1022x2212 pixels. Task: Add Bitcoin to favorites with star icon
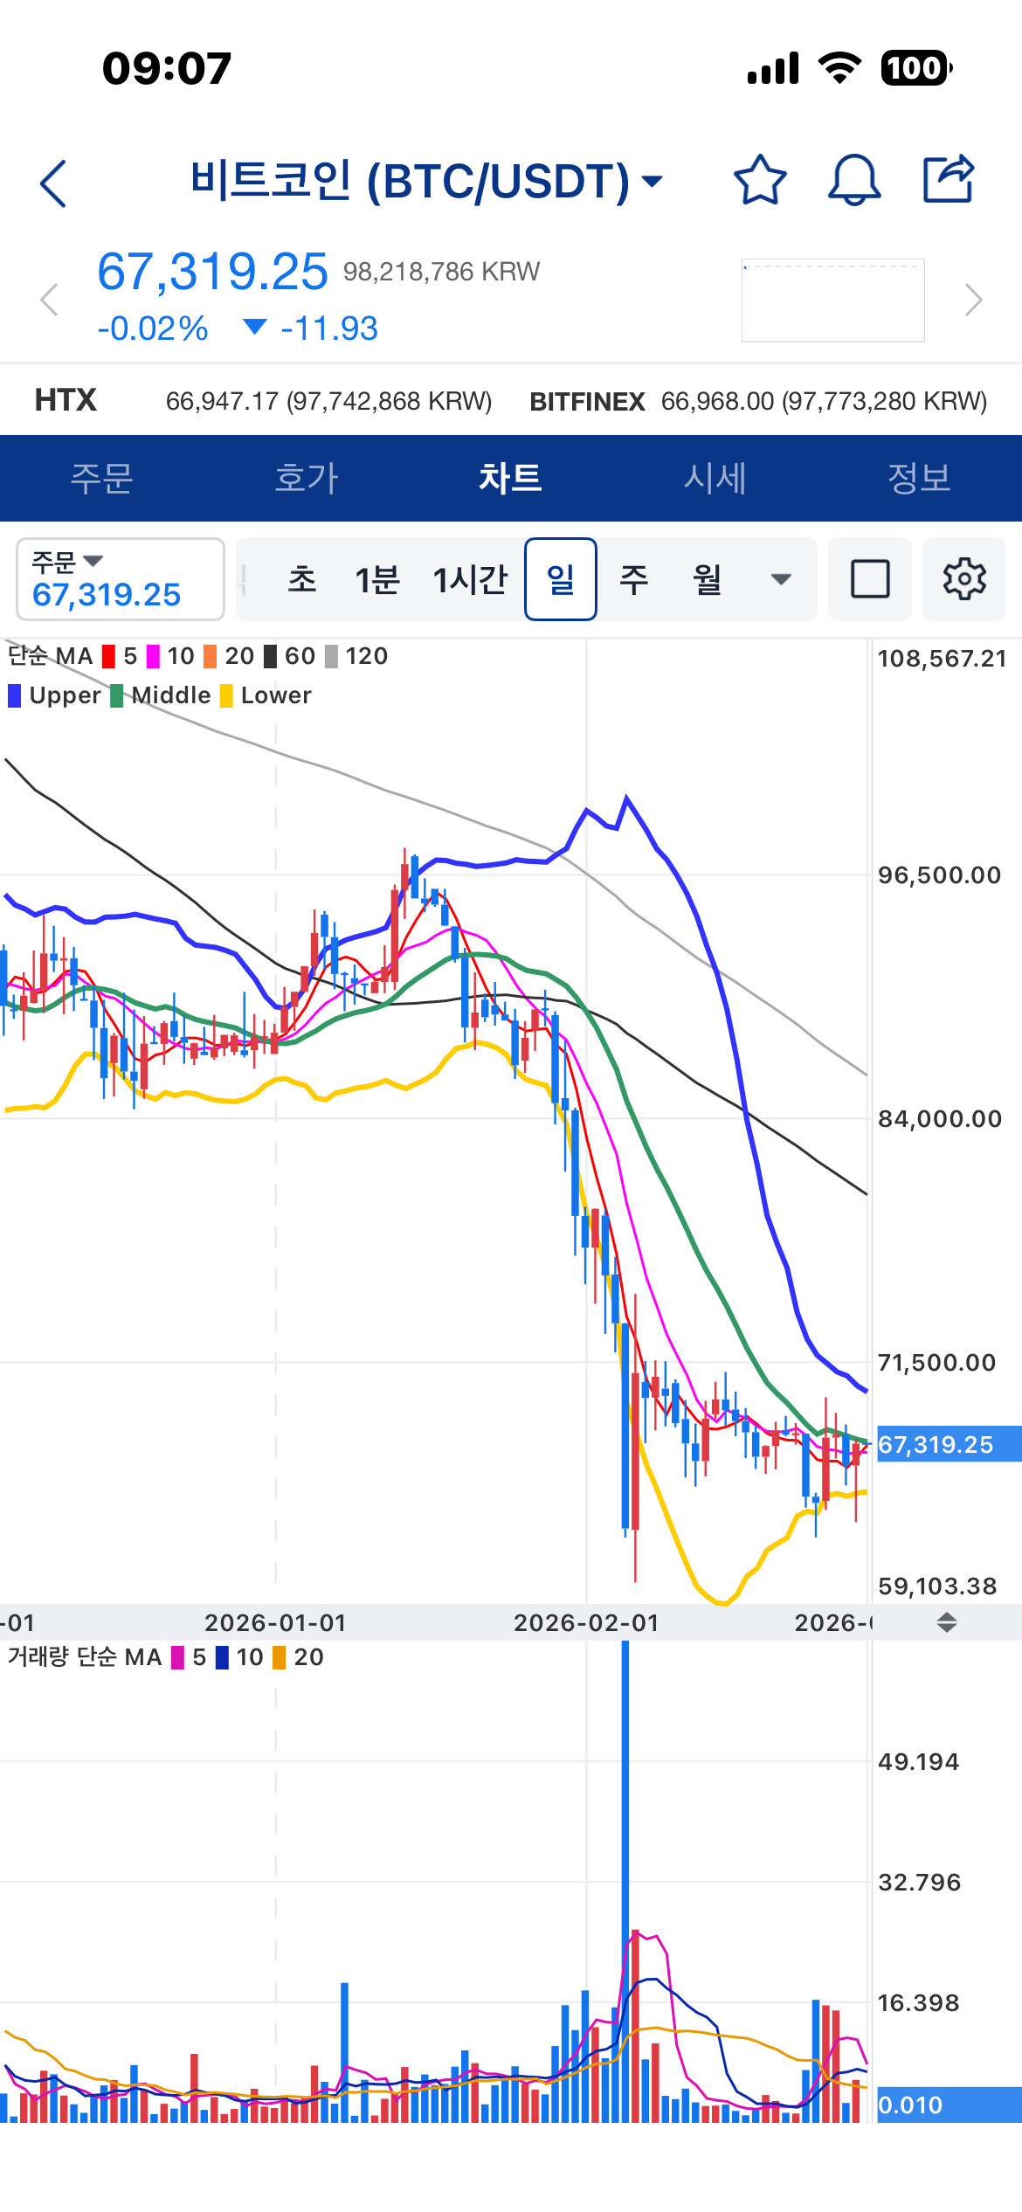(x=760, y=180)
